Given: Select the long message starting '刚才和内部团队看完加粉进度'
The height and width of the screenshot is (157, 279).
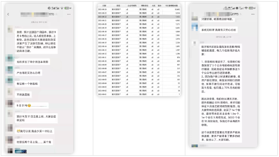Looking at the screenshot, I should (x=220, y=93).
